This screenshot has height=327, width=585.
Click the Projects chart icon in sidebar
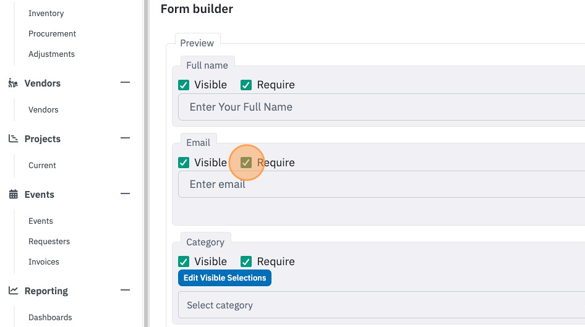point(13,138)
